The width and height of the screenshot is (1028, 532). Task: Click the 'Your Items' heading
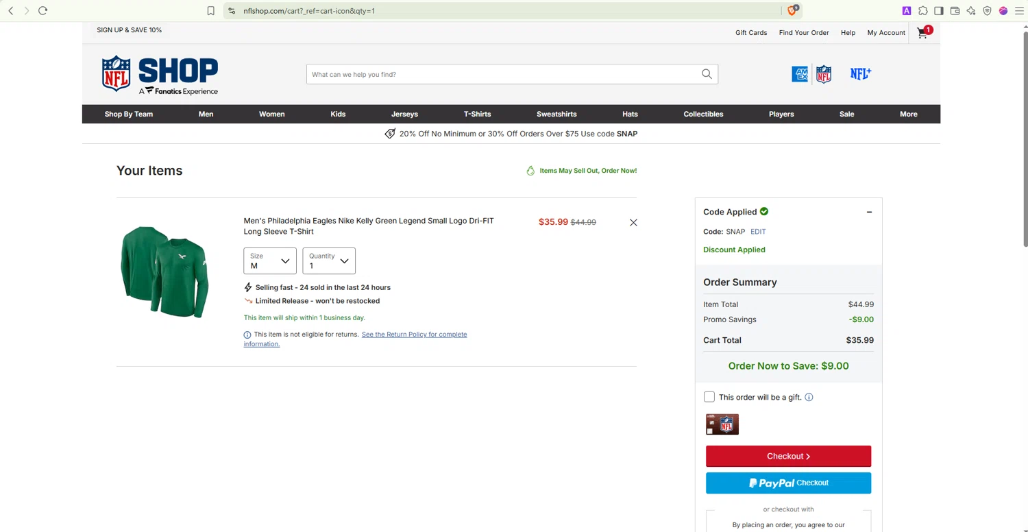coord(149,171)
